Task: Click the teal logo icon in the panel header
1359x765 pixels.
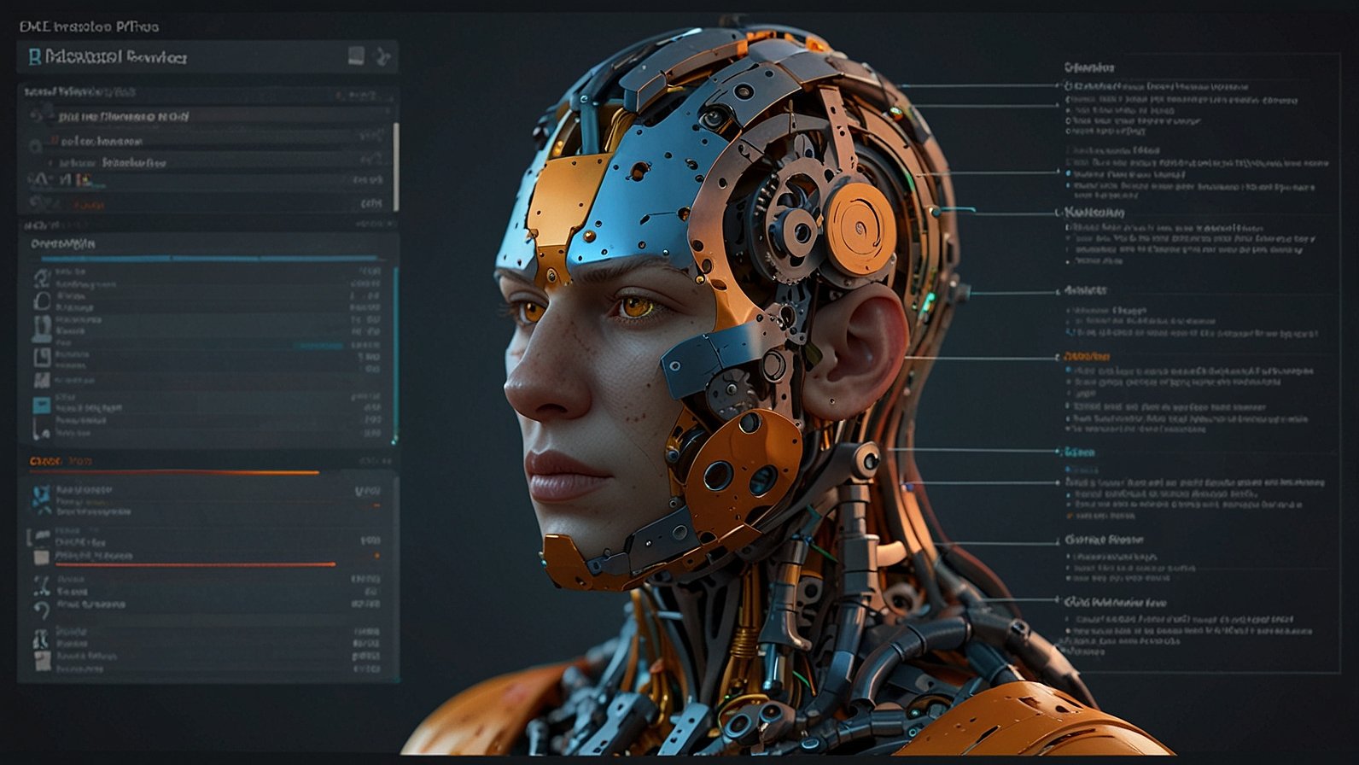Action: 34,57
